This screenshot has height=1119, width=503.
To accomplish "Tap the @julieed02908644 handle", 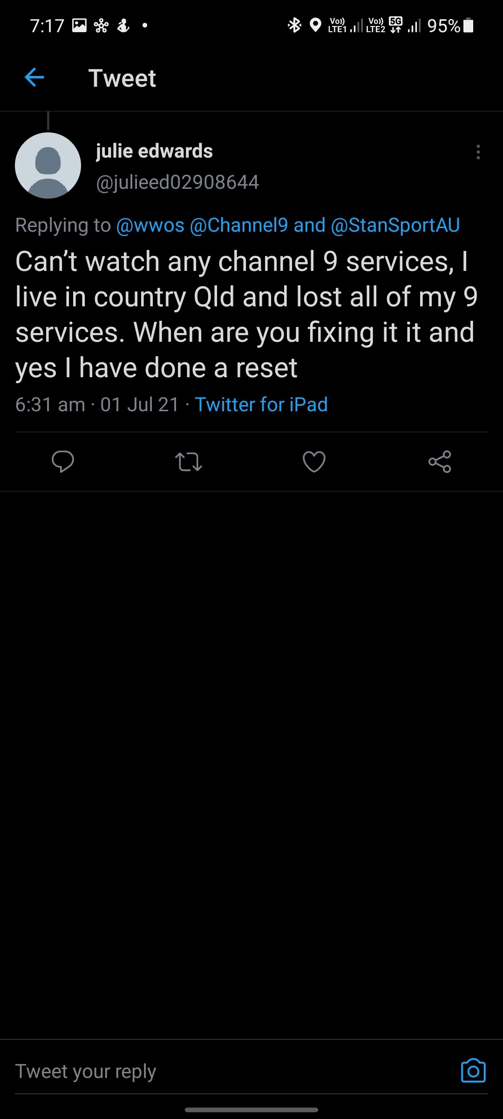I will tap(177, 182).
